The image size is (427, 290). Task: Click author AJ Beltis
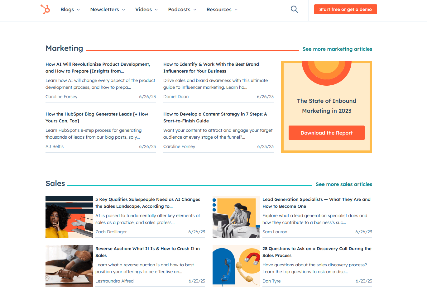[55, 146]
